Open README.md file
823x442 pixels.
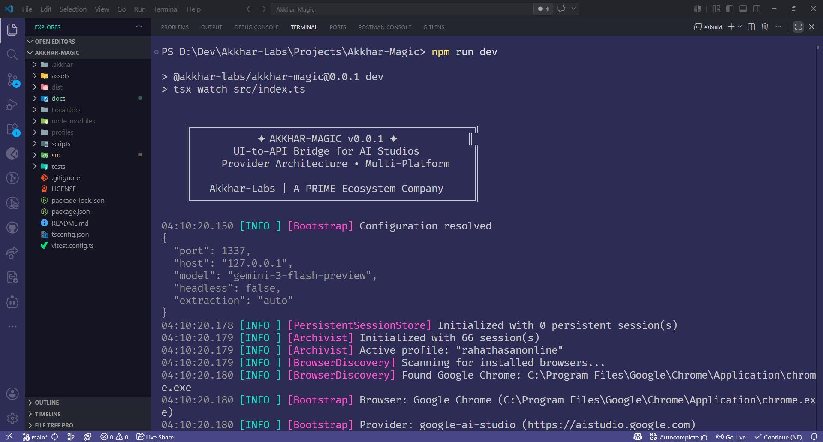[88, 223]
